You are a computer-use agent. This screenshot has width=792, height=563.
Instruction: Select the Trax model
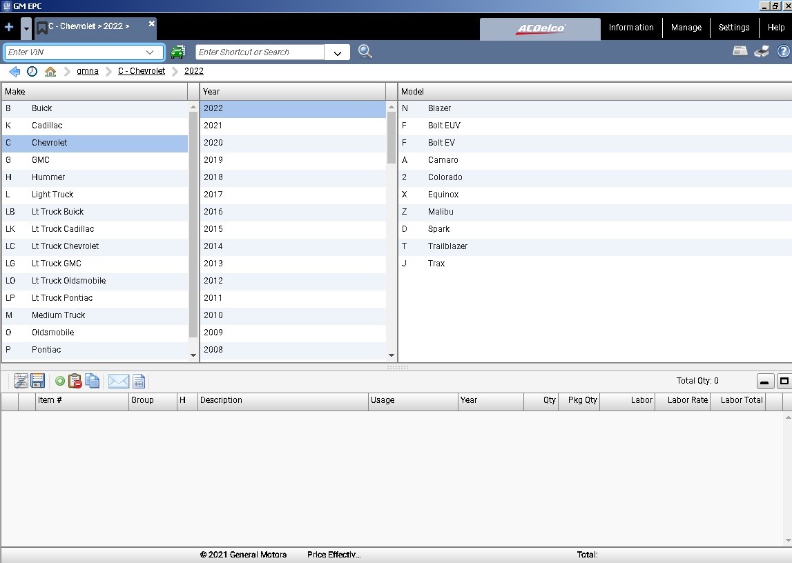[595, 264]
